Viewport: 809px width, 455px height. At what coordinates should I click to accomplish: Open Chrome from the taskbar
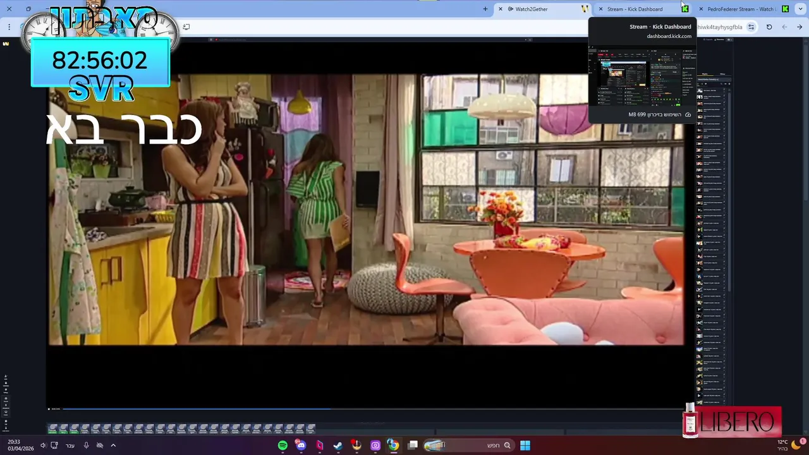point(394,446)
